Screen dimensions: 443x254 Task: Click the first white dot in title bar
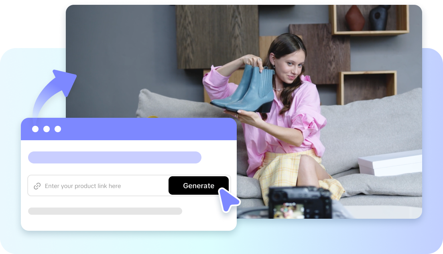[x=35, y=129]
